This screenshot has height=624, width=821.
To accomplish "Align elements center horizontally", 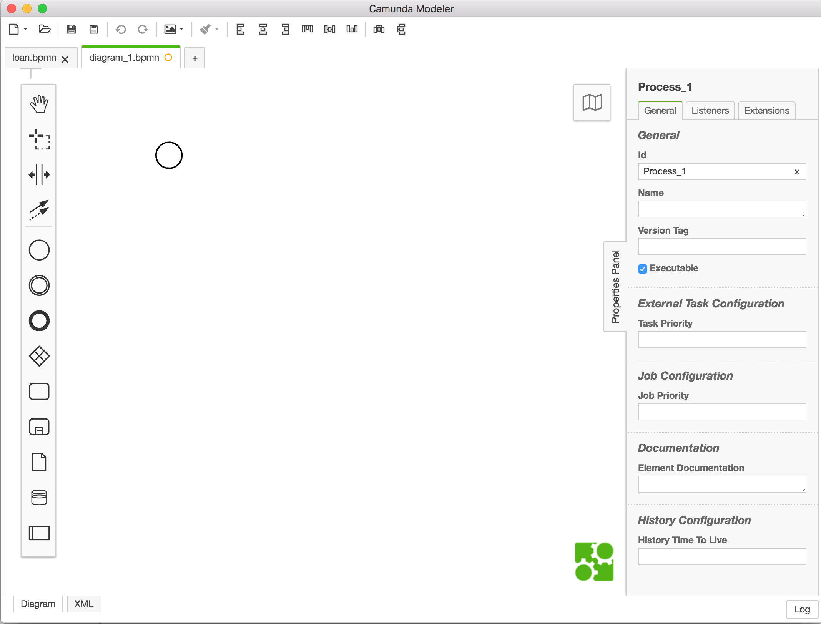I will (x=263, y=29).
